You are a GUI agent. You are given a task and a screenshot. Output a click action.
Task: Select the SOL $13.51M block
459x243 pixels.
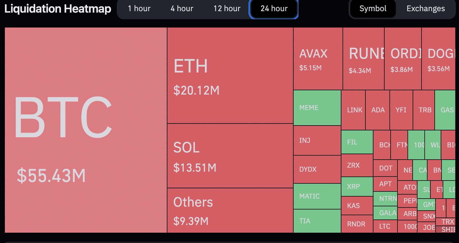[x=230, y=156]
